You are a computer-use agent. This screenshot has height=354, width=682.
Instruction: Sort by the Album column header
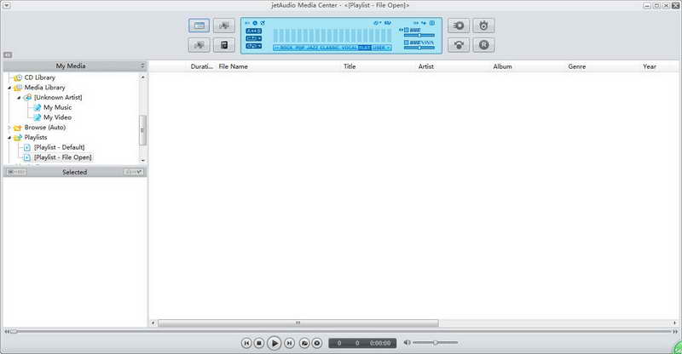point(502,66)
